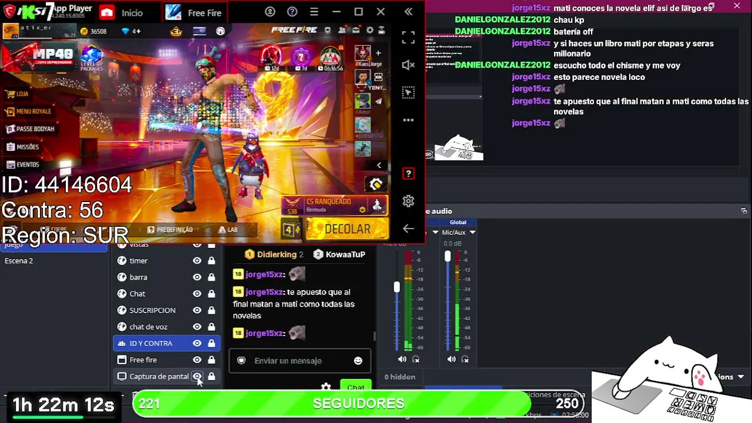Hide the SUSCRIPCION source

pos(197,310)
